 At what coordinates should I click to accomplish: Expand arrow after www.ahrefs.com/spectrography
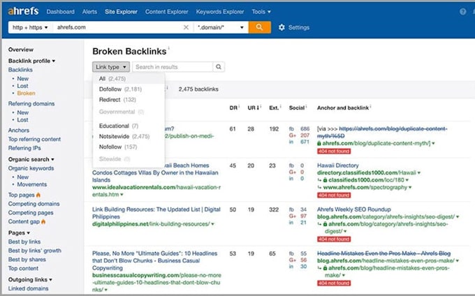point(410,187)
